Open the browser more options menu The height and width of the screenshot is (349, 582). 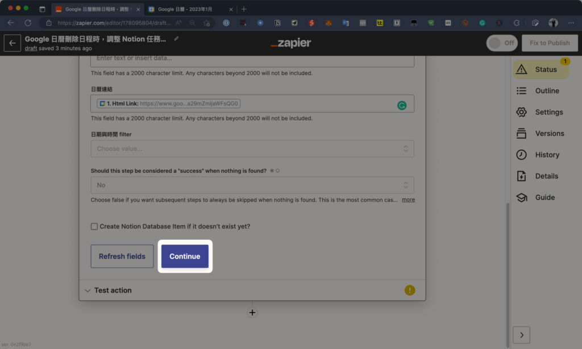point(571,23)
